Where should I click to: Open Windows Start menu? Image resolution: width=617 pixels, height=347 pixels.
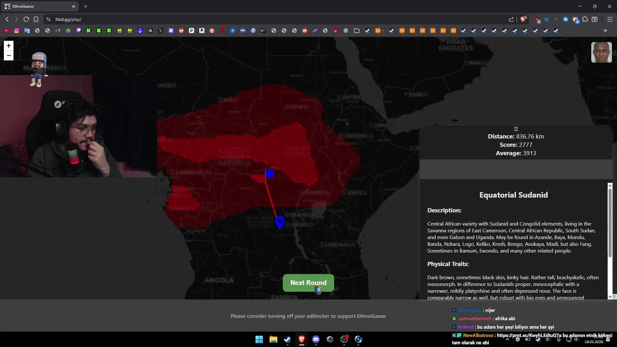[x=259, y=339]
